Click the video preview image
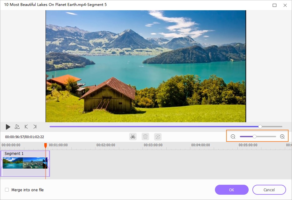 pos(146,66)
